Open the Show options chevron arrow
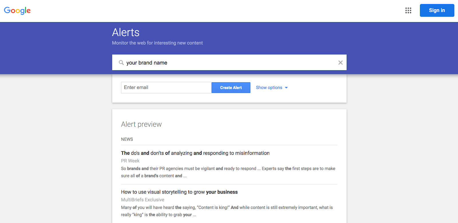Screen dimensions: 458x223 pos(286,87)
